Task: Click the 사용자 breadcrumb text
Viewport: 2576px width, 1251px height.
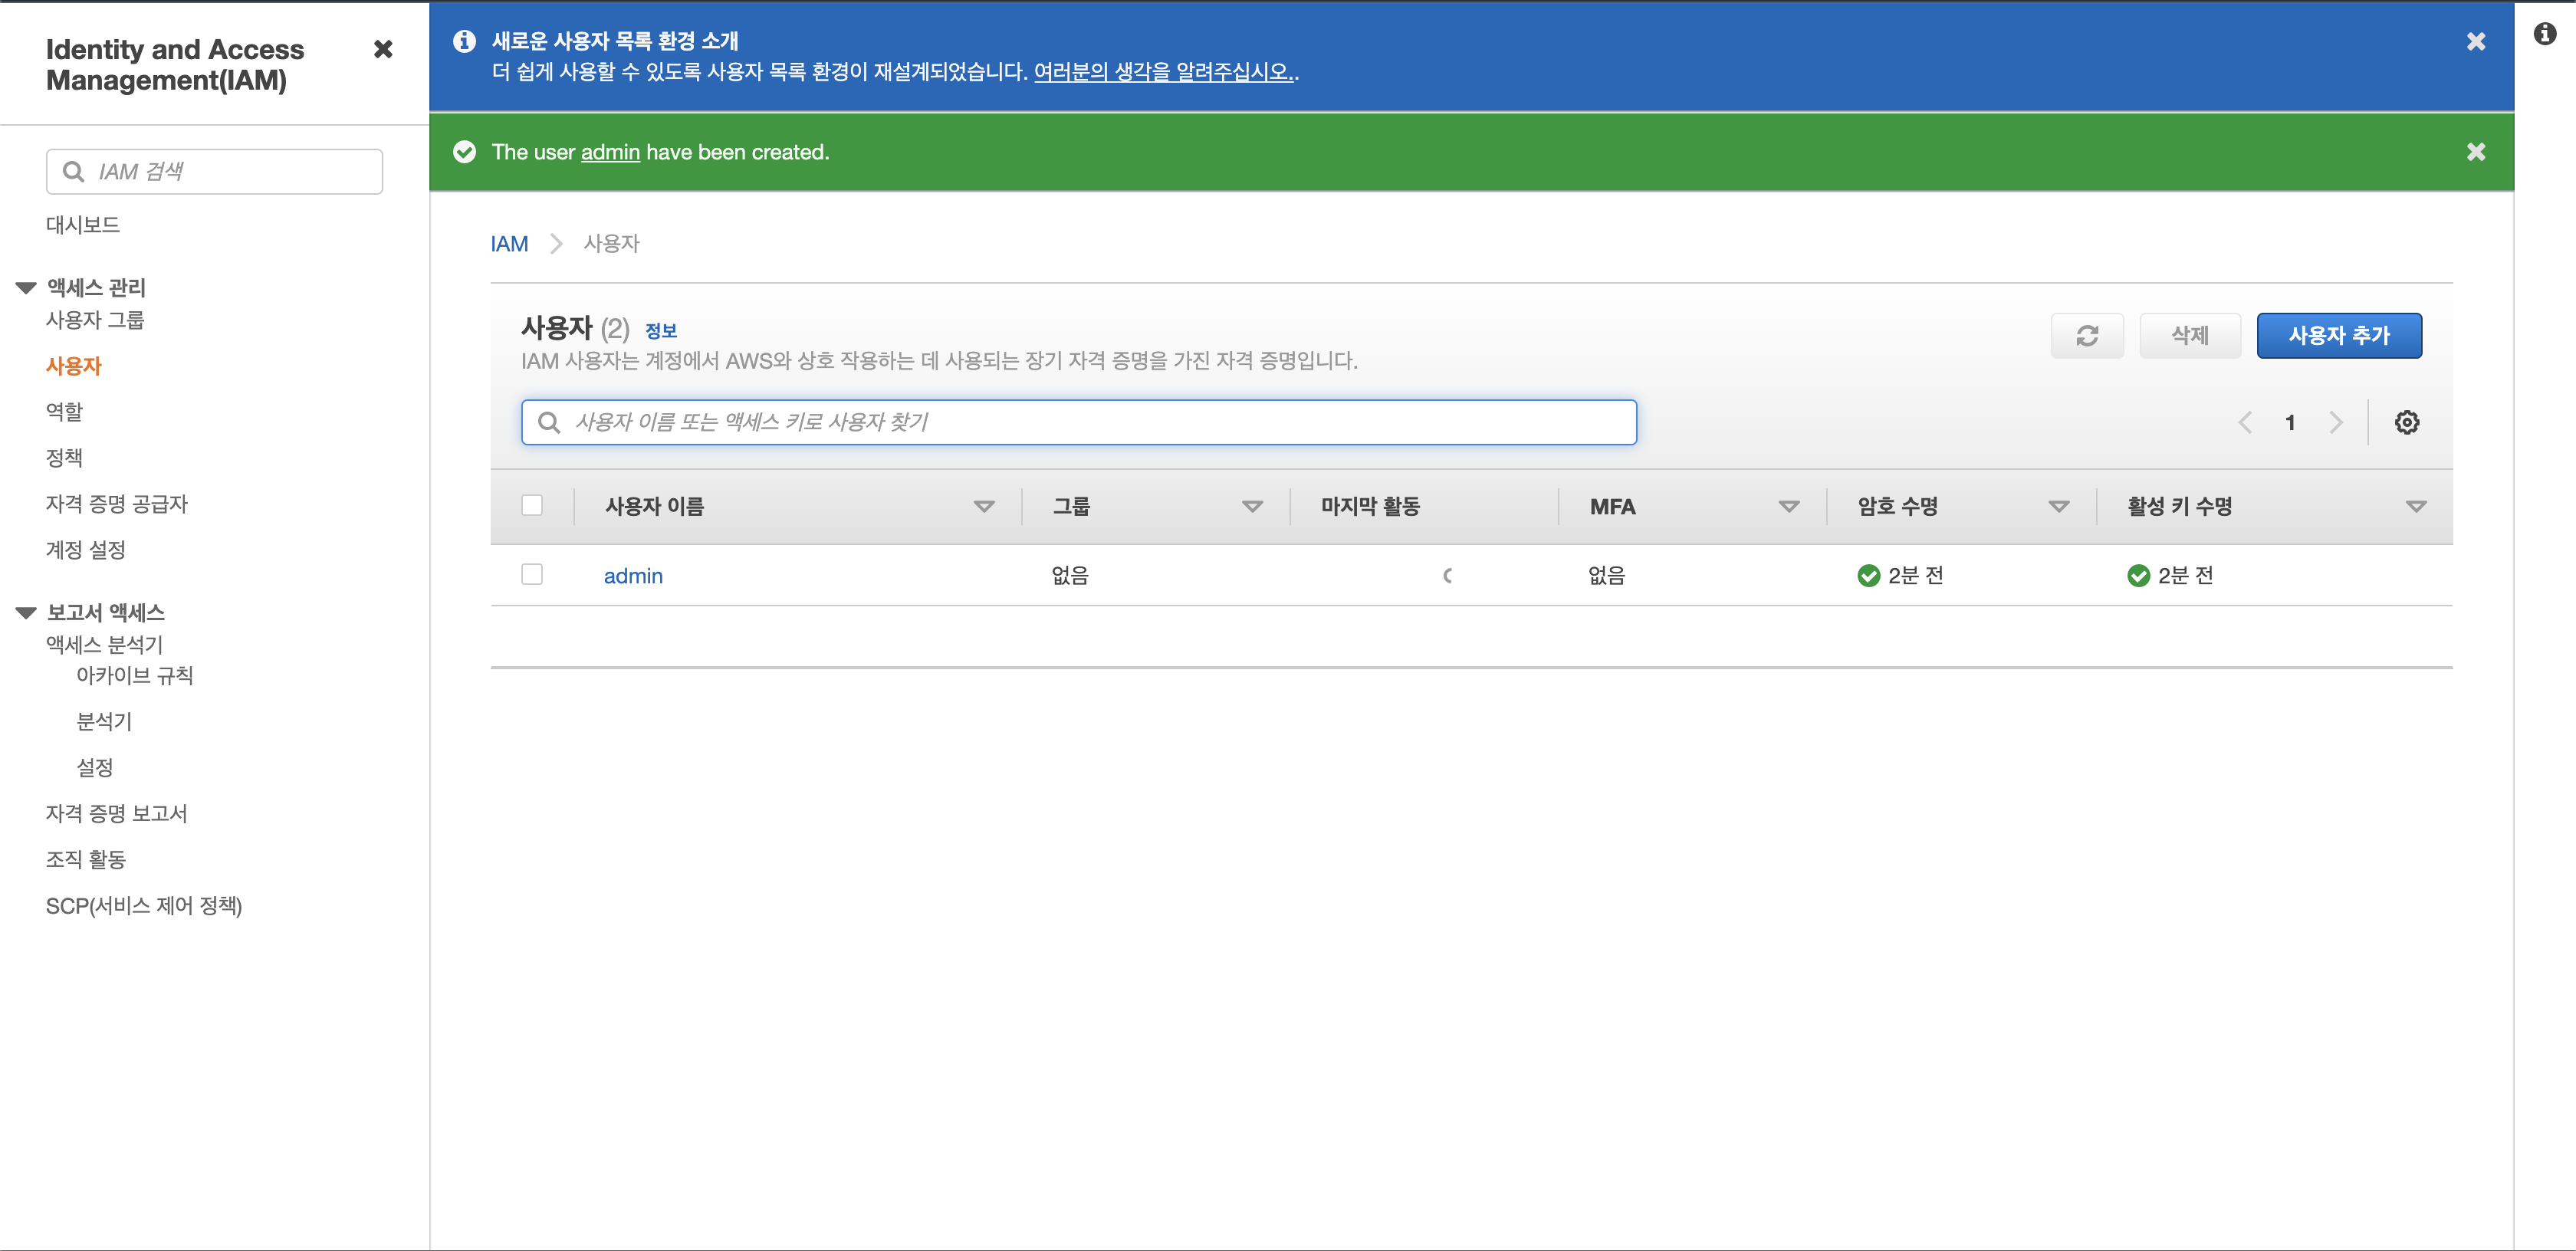Action: (611, 244)
